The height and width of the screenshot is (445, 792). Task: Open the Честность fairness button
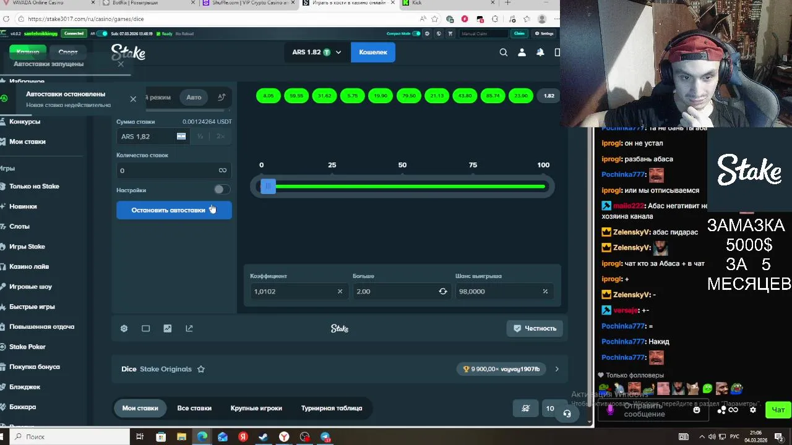(x=535, y=328)
